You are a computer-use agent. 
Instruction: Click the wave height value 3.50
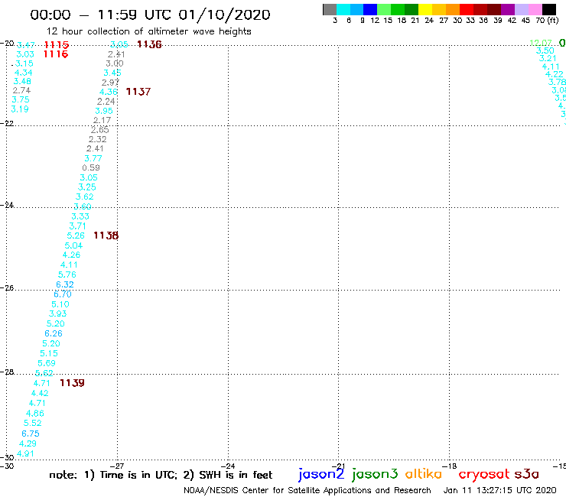click(545, 50)
